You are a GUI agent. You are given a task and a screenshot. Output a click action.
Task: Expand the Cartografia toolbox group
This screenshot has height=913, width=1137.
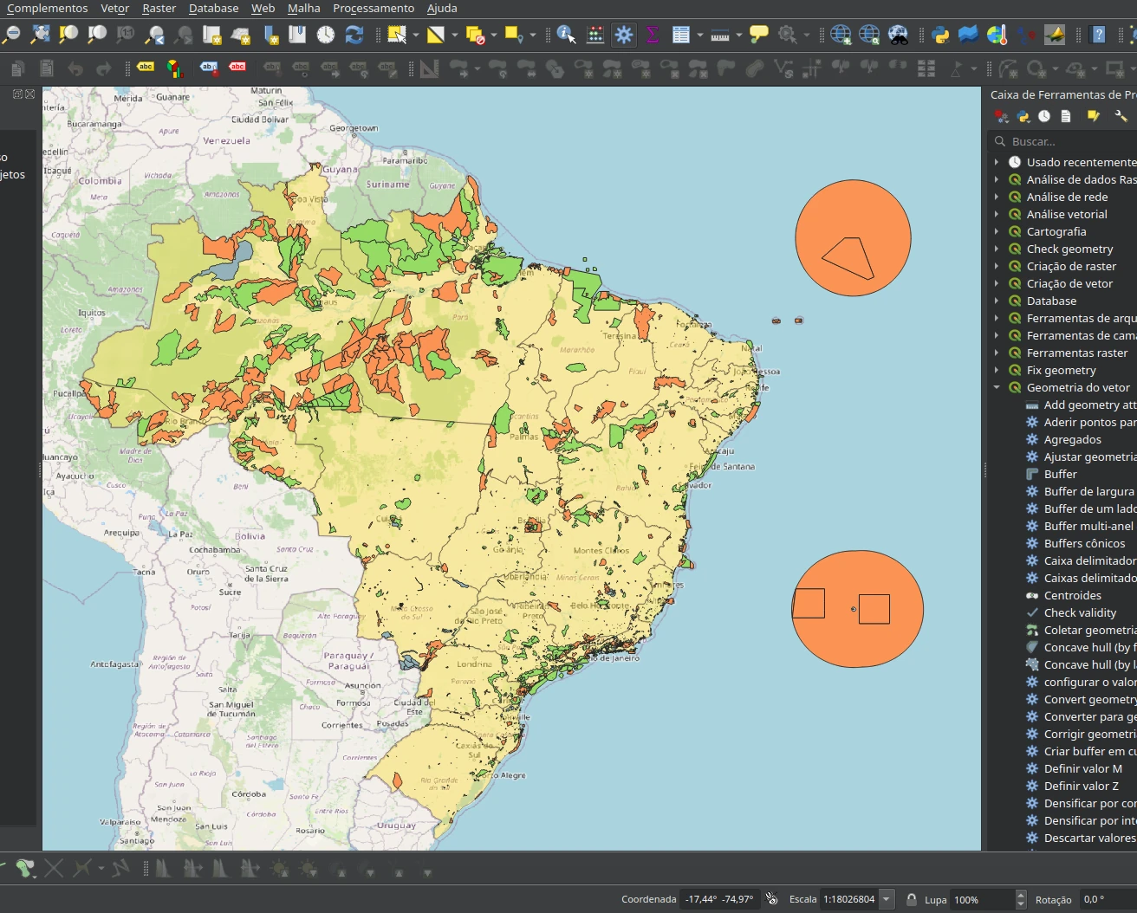(x=997, y=231)
